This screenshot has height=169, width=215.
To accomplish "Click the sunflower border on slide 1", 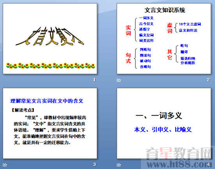I will pyautogui.click(x=50, y=66).
